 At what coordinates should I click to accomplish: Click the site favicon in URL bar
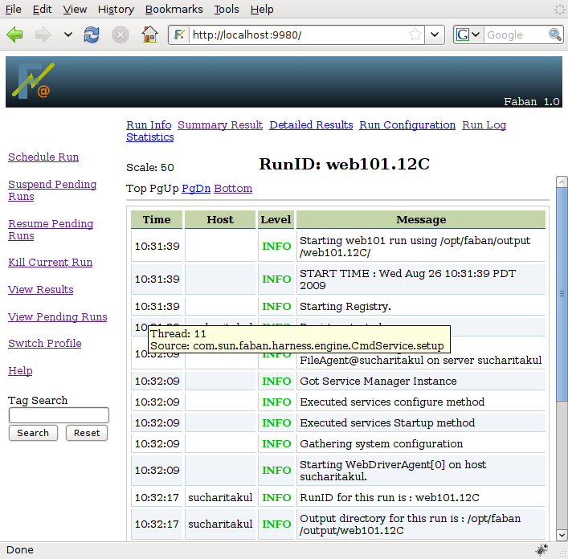180,35
